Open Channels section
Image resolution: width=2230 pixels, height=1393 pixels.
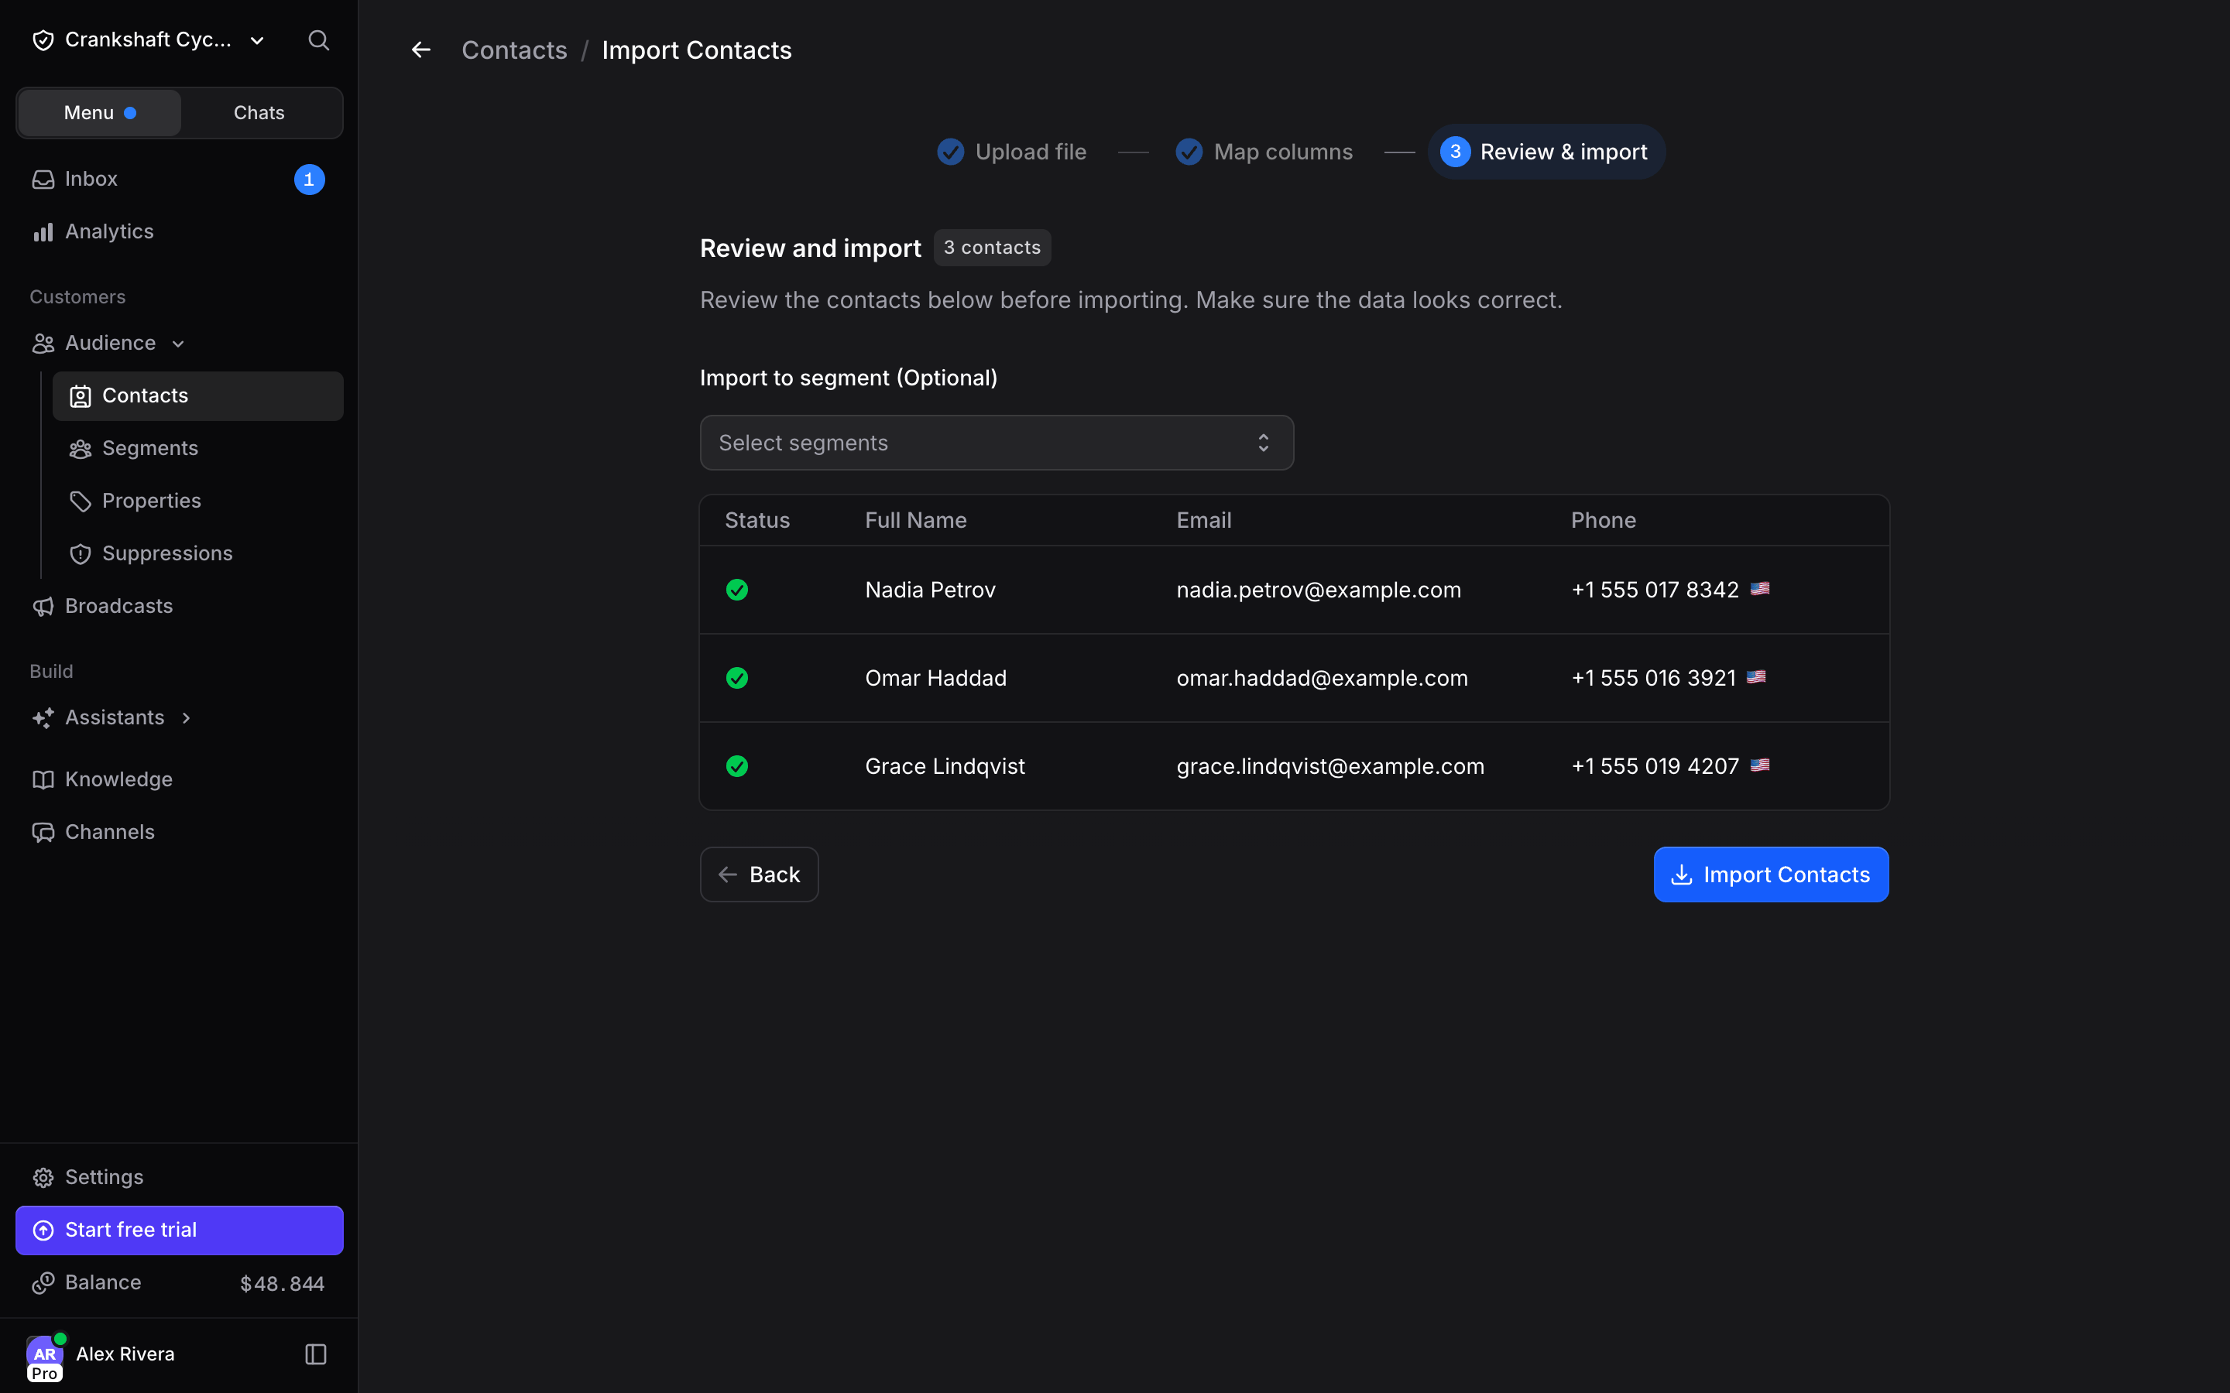(x=180, y=831)
